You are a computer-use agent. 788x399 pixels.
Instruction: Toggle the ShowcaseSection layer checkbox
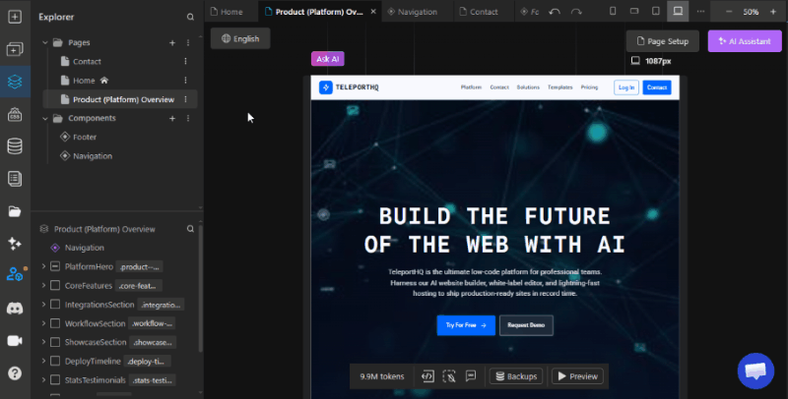[x=55, y=342]
